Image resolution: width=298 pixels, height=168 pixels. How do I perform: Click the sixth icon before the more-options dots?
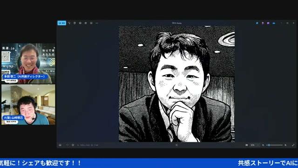91,23
